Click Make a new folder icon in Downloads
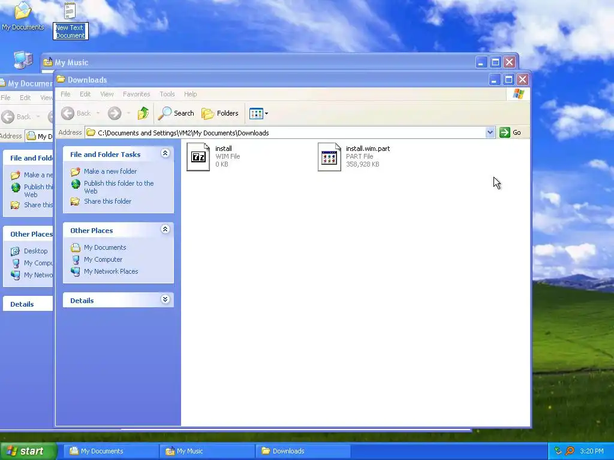This screenshot has height=460, width=614. click(75, 172)
